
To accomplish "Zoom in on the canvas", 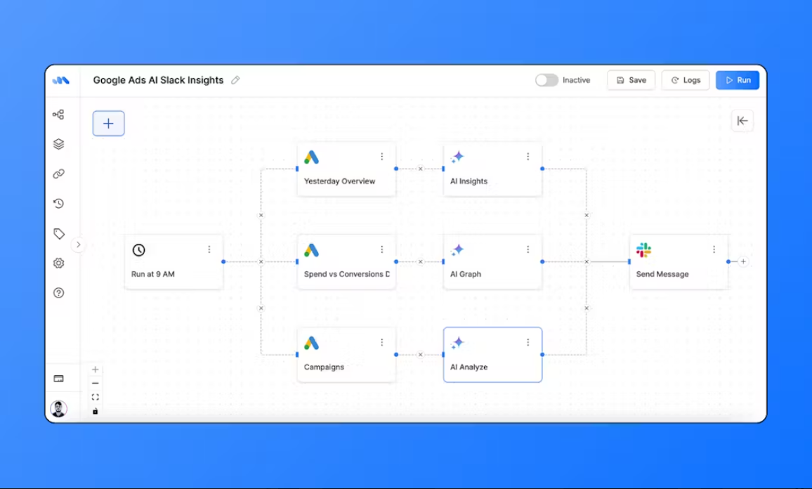I will coord(96,370).
